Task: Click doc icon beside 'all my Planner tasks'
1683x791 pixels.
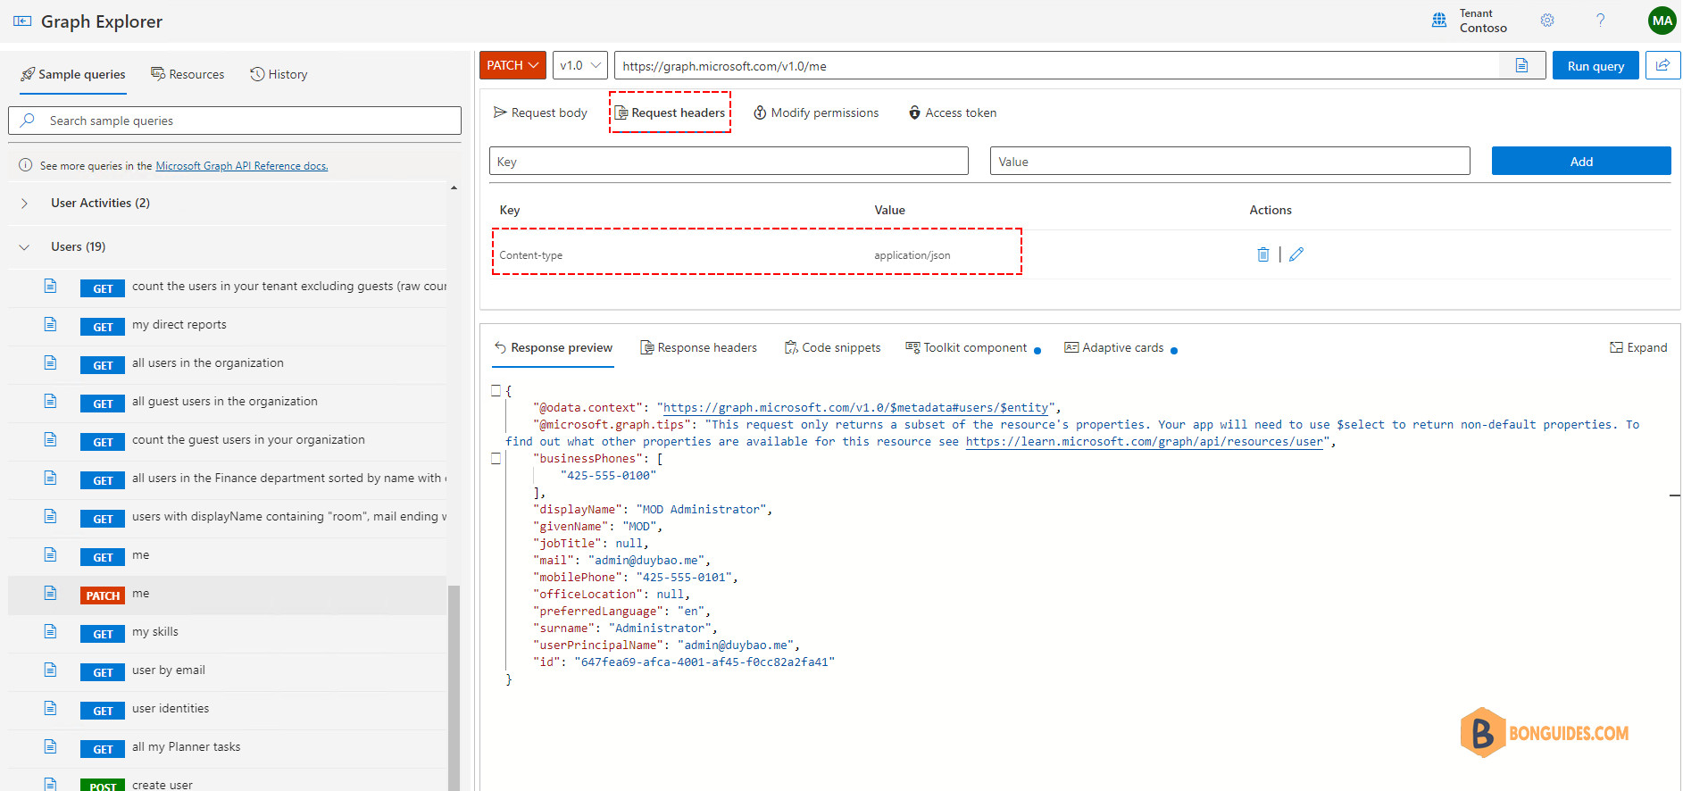Action: 50,746
